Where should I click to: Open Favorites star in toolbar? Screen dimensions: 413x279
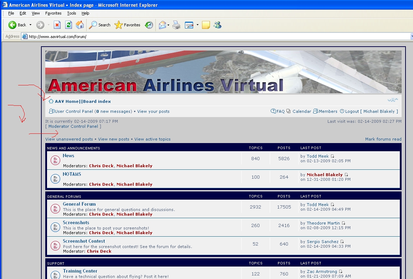click(x=128, y=25)
